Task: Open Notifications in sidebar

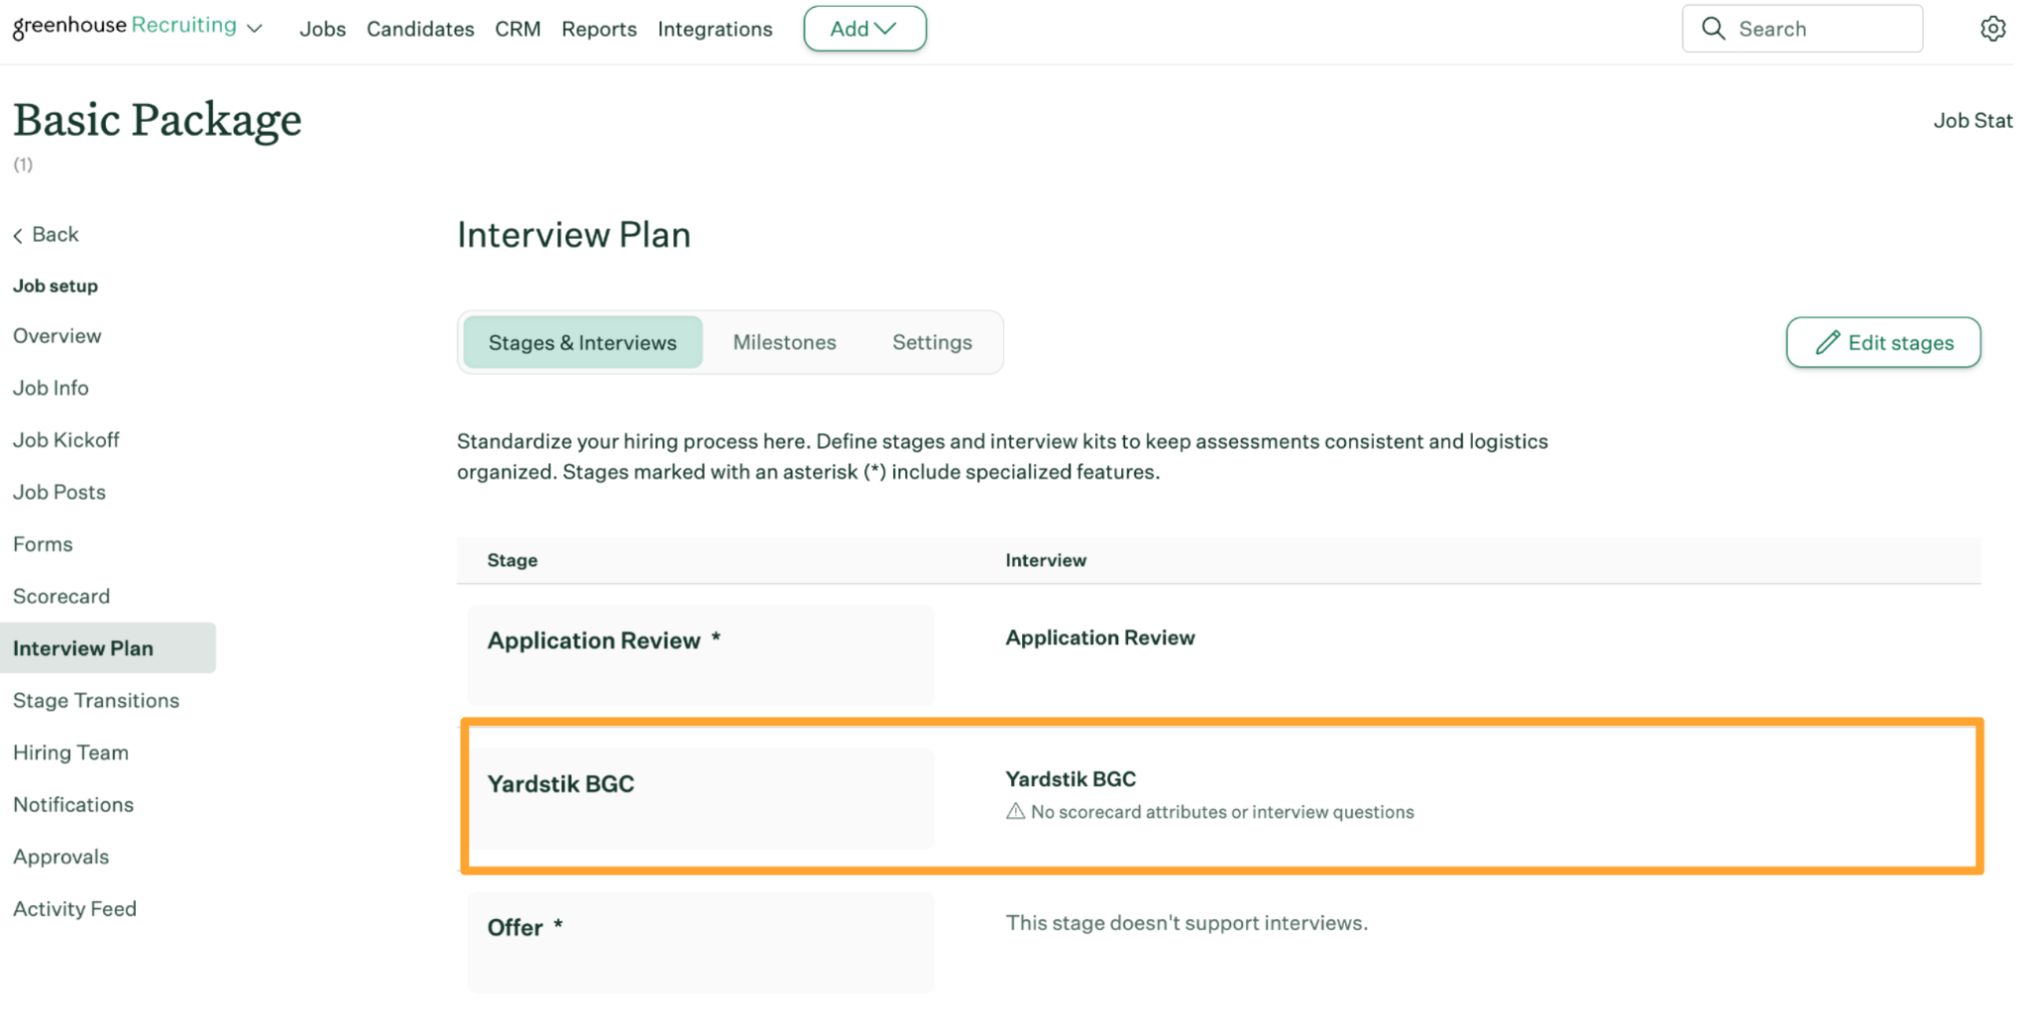Action: tap(73, 804)
